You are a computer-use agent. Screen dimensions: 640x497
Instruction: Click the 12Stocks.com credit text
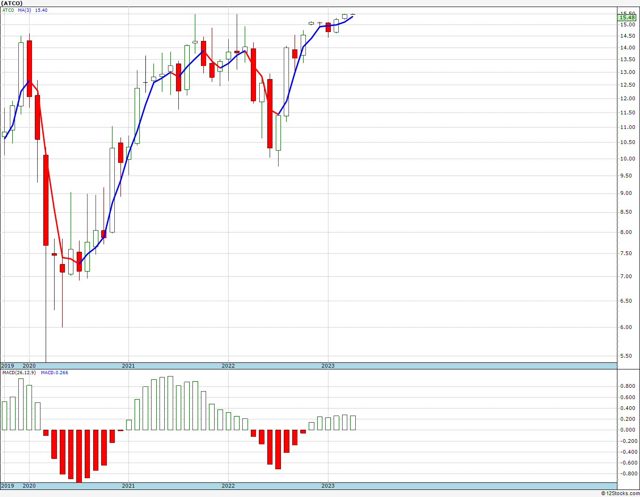click(620, 493)
